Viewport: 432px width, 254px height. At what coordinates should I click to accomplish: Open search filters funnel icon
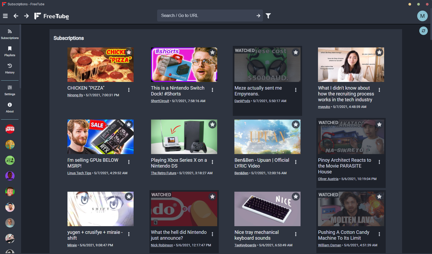[268, 16]
